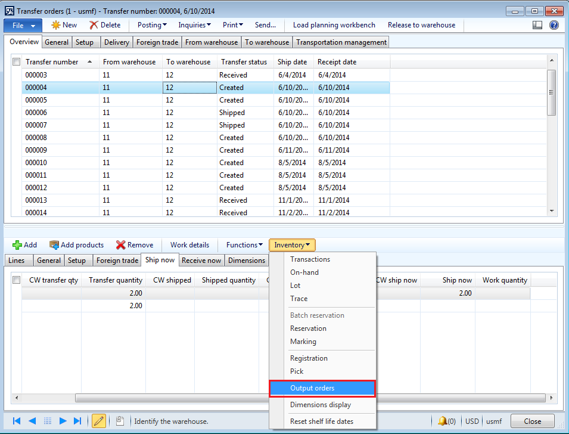Check notifications with the bell icon
Viewport: 569px width, 434px height.
[443, 421]
